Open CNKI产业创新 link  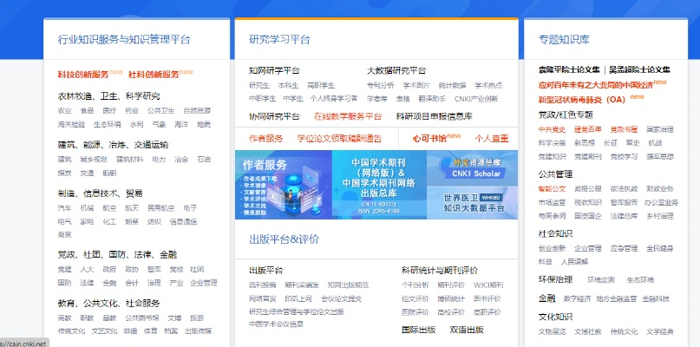click(476, 99)
